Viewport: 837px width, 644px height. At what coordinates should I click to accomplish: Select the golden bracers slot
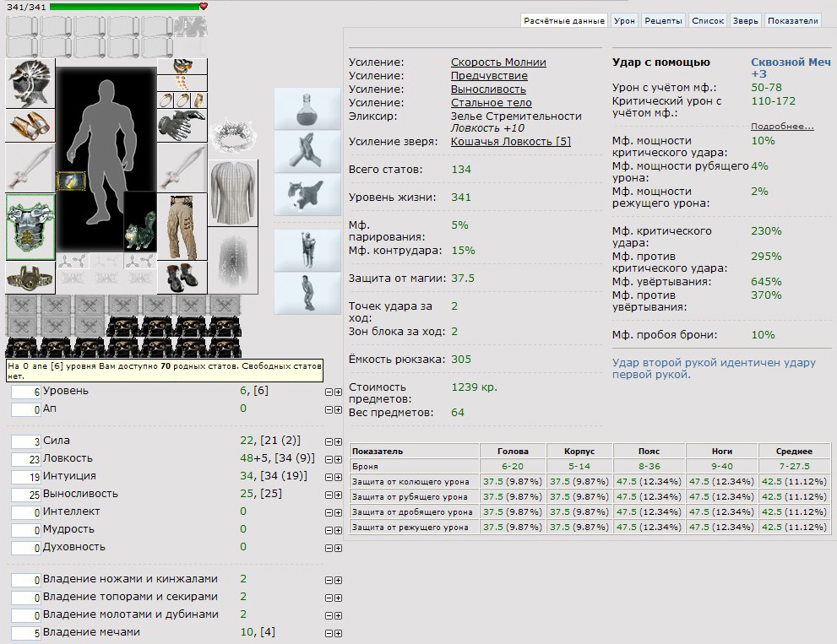[x=30, y=126]
